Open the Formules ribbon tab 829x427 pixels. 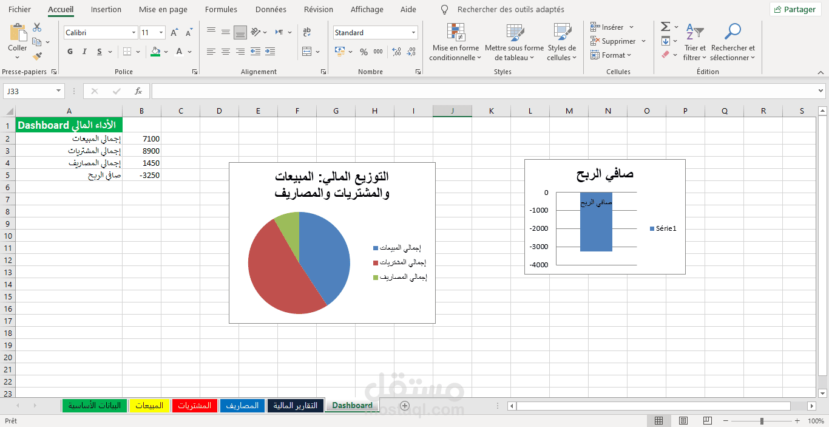[221, 10]
